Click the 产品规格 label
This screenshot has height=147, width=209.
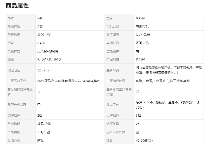pos(113,59)
